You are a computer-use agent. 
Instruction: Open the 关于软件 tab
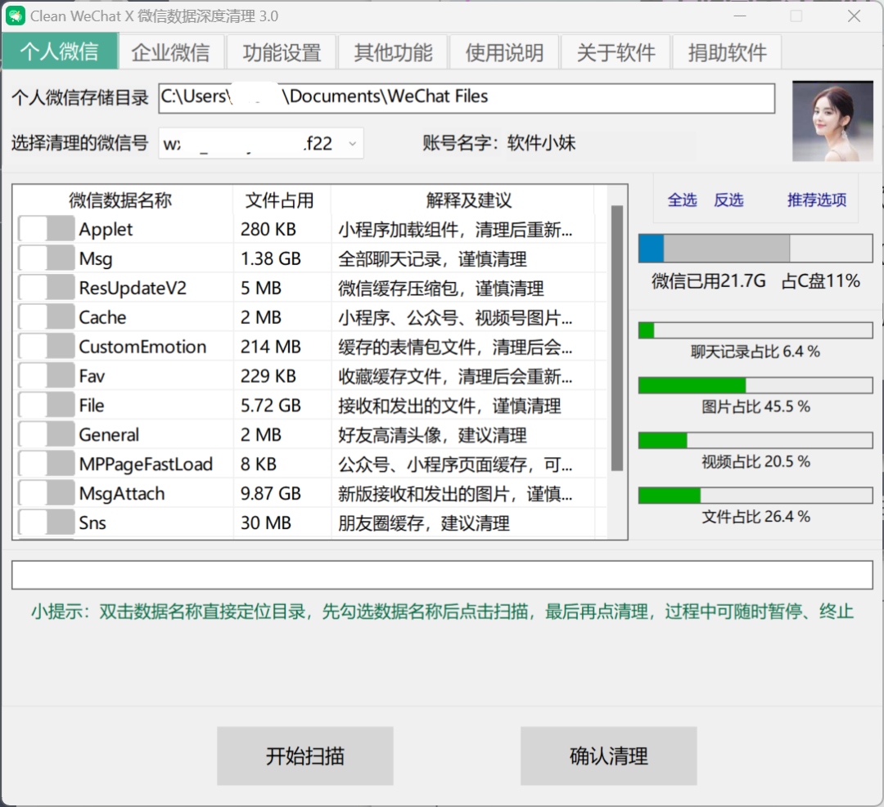point(616,52)
